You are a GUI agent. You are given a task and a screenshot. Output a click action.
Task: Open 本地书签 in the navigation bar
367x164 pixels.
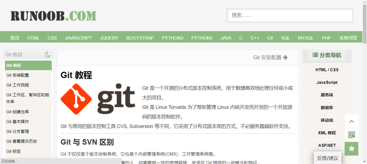[348, 38]
